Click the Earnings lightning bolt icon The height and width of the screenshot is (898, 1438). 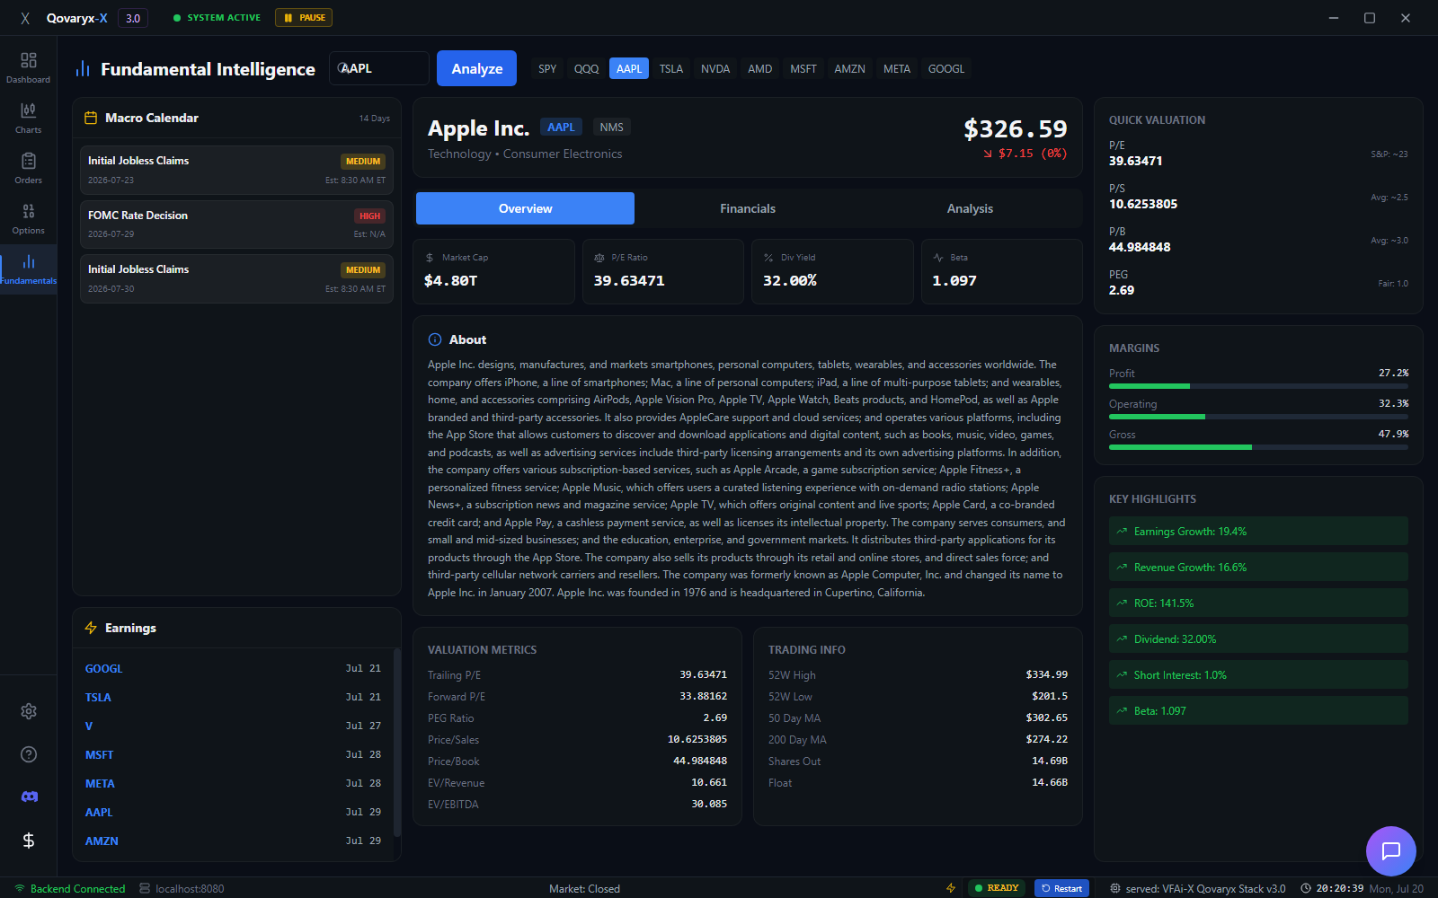coord(91,628)
